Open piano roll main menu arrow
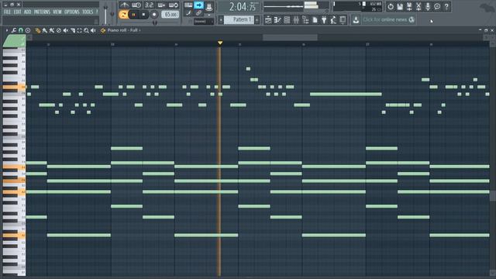This screenshot has width=496, height=279. [7, 30]
